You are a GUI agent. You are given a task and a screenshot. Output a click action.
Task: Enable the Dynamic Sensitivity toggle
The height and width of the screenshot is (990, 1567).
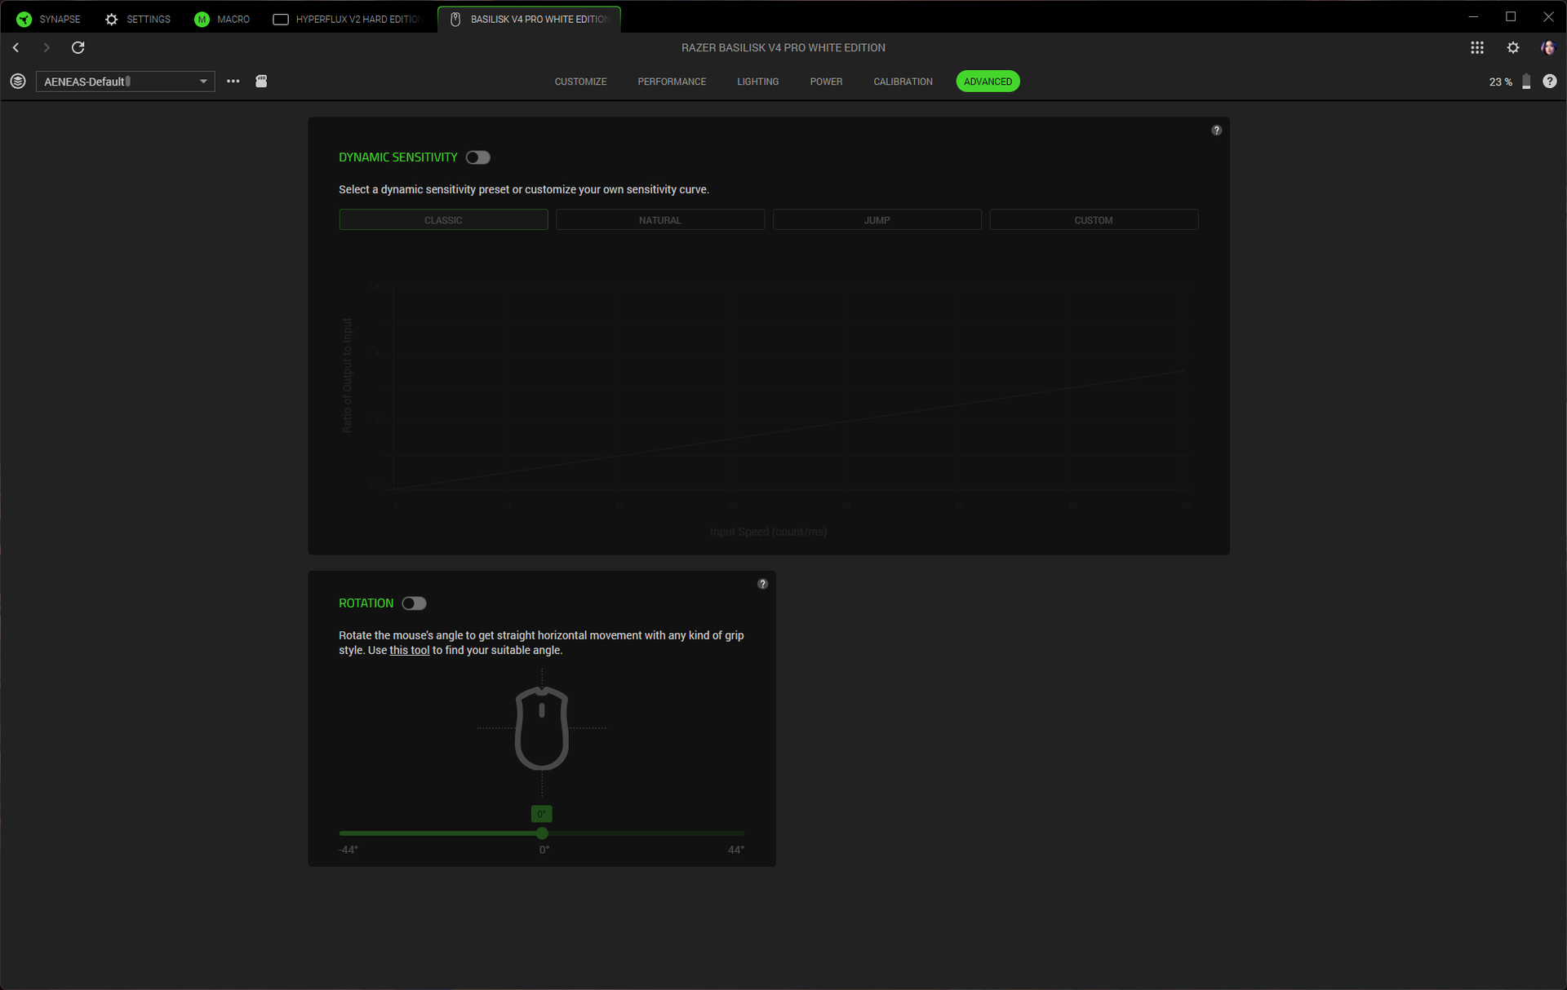[x=478, y=157]
